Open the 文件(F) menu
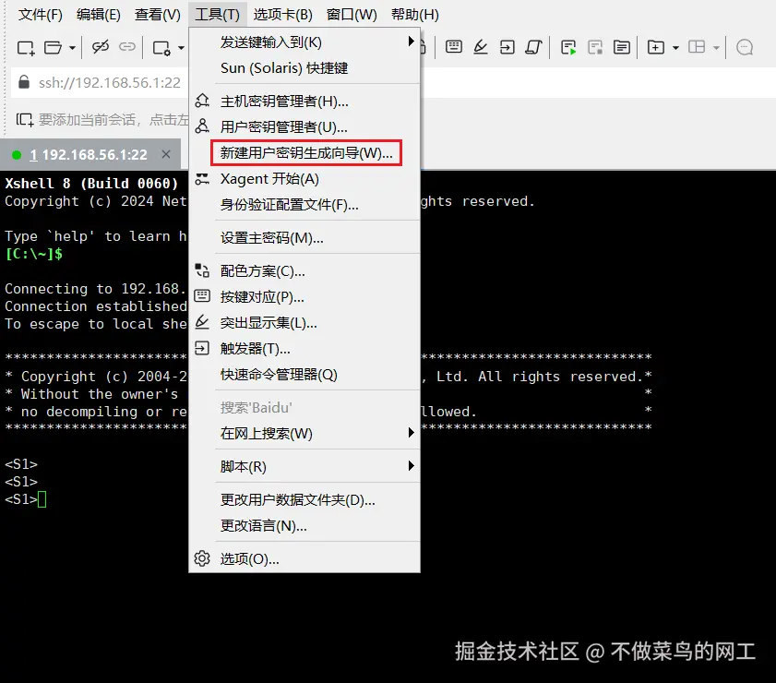This screenshot has width=776, height=683. 40,15
